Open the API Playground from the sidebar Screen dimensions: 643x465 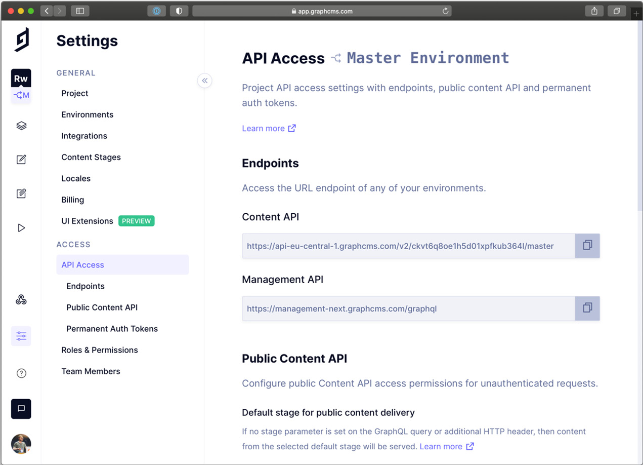pos(21,227)
